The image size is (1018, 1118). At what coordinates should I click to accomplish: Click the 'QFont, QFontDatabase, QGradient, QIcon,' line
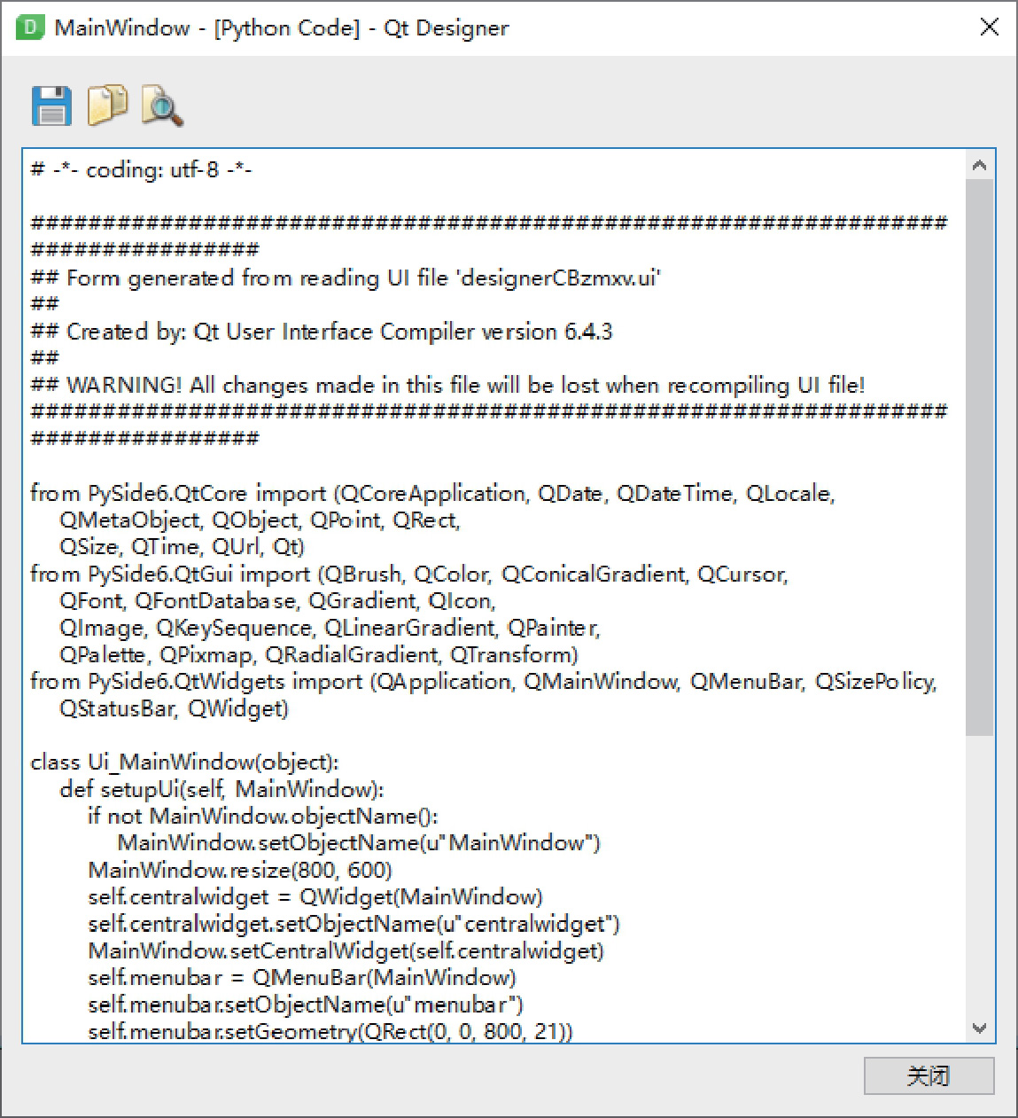click(x=278, y=600)
